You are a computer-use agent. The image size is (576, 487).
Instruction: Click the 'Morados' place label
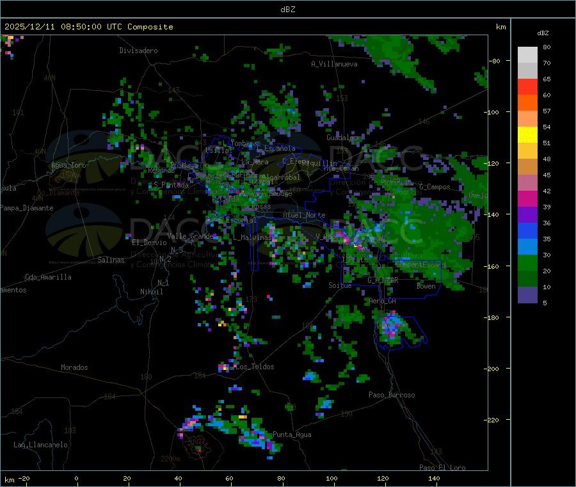pyautogui.click(x=74, y=367)
